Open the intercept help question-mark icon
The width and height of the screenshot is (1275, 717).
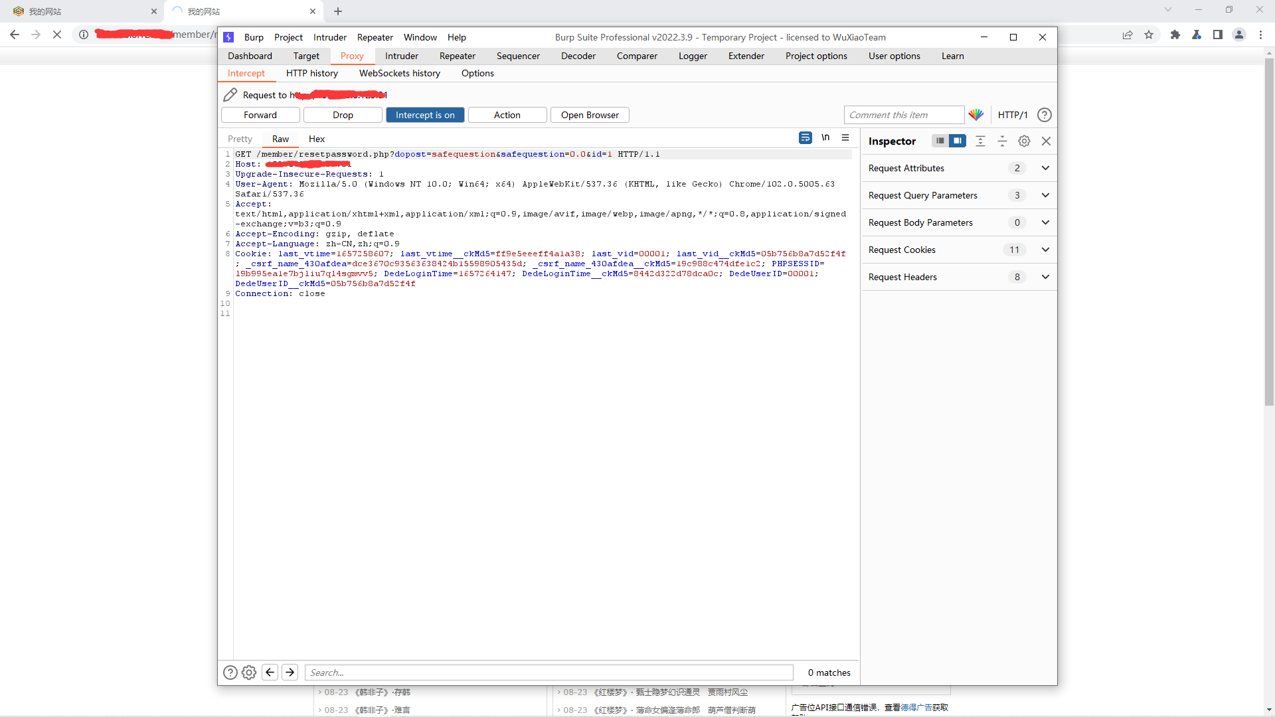(x=1044, y=115)
